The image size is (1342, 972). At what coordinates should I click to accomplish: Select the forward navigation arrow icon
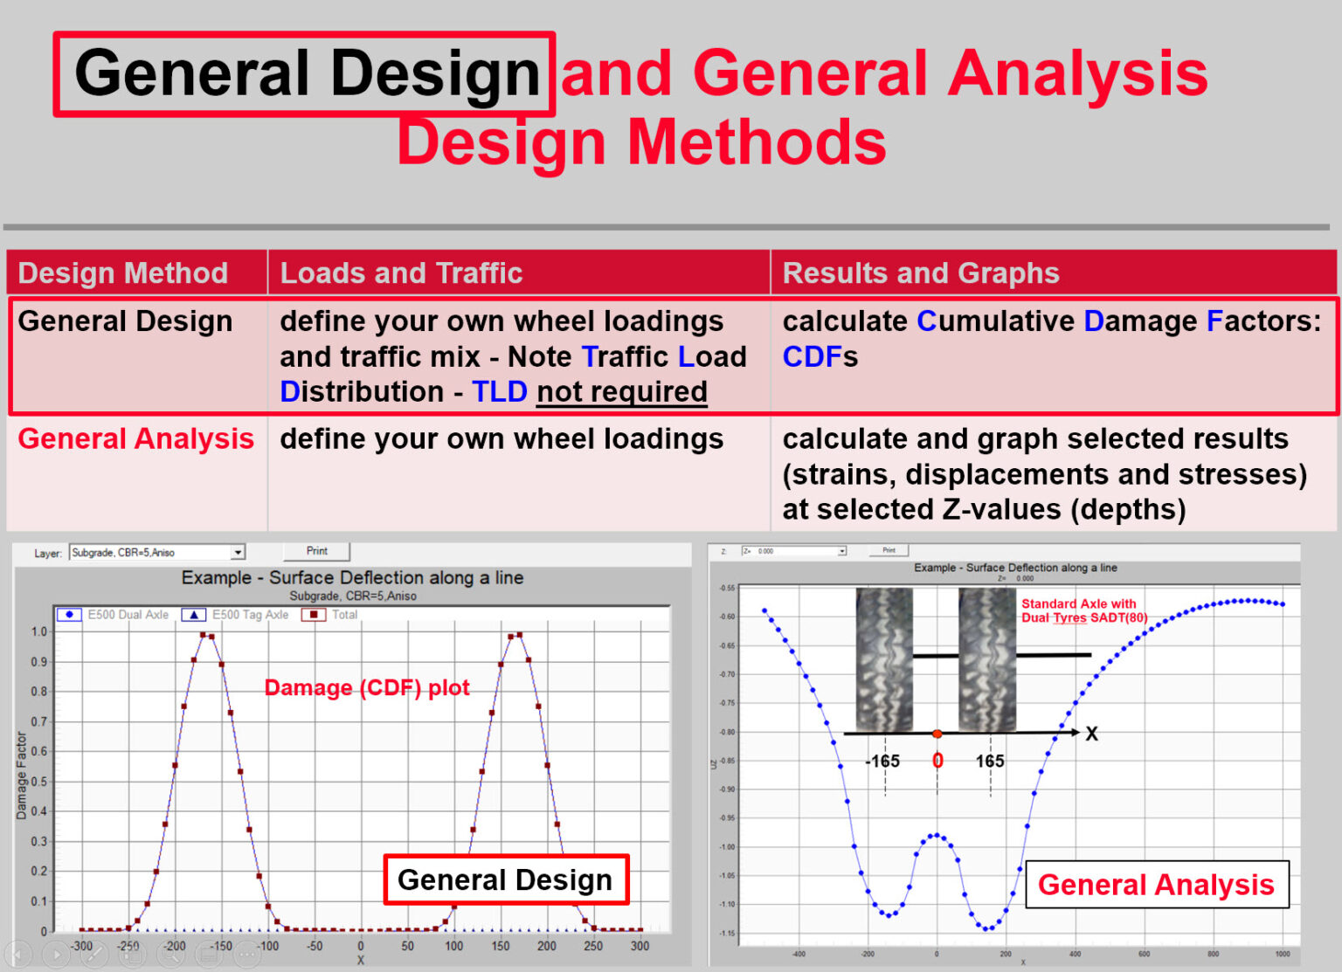tap(57, 955)
